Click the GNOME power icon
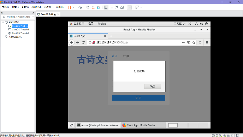243x137 pixels. pyautogui.click(x=206, y=24)
